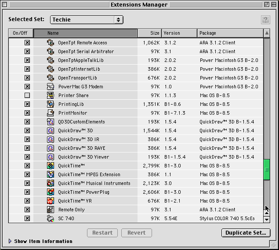
Task: Click package "Stylus COLOR 740 5.5cEs"
Action: 227,218
